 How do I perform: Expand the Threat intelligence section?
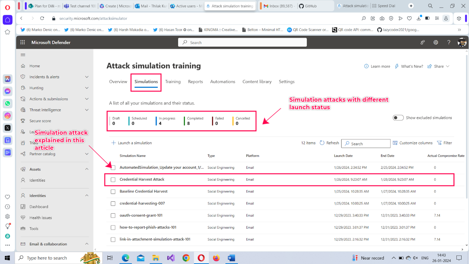click(x=87, y=110)
